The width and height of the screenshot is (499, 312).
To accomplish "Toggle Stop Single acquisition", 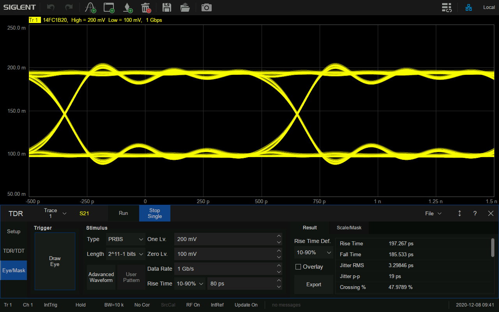I will pyautogui.click(x=154, y=213).
